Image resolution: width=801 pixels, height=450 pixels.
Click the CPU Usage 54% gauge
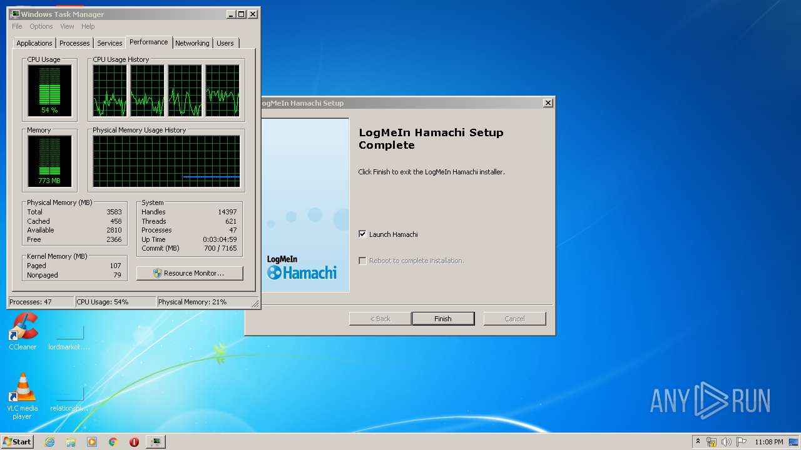(49, 91)
